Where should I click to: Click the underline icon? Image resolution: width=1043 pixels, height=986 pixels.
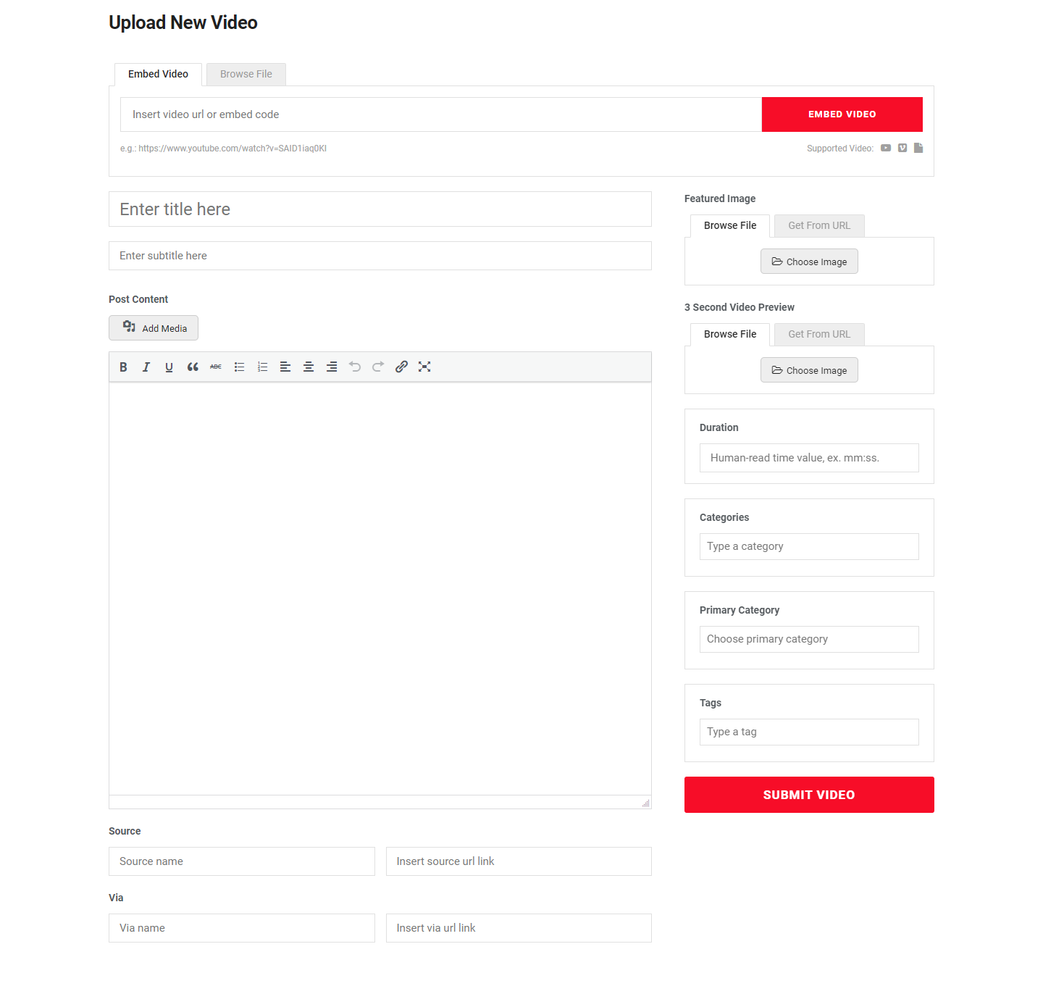point(169,367)
